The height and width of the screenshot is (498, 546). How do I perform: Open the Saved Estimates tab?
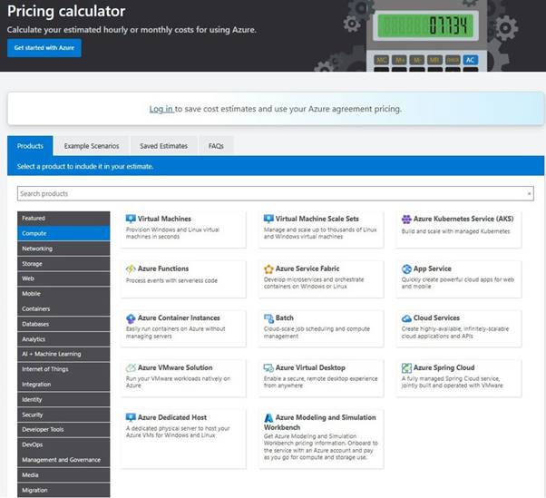click(x=163, y=146)
